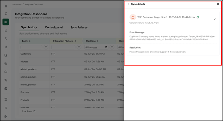223x121 pixels.
Task: Open the wrench tools icon in sidebar
Action: click(x=6, y=80)
